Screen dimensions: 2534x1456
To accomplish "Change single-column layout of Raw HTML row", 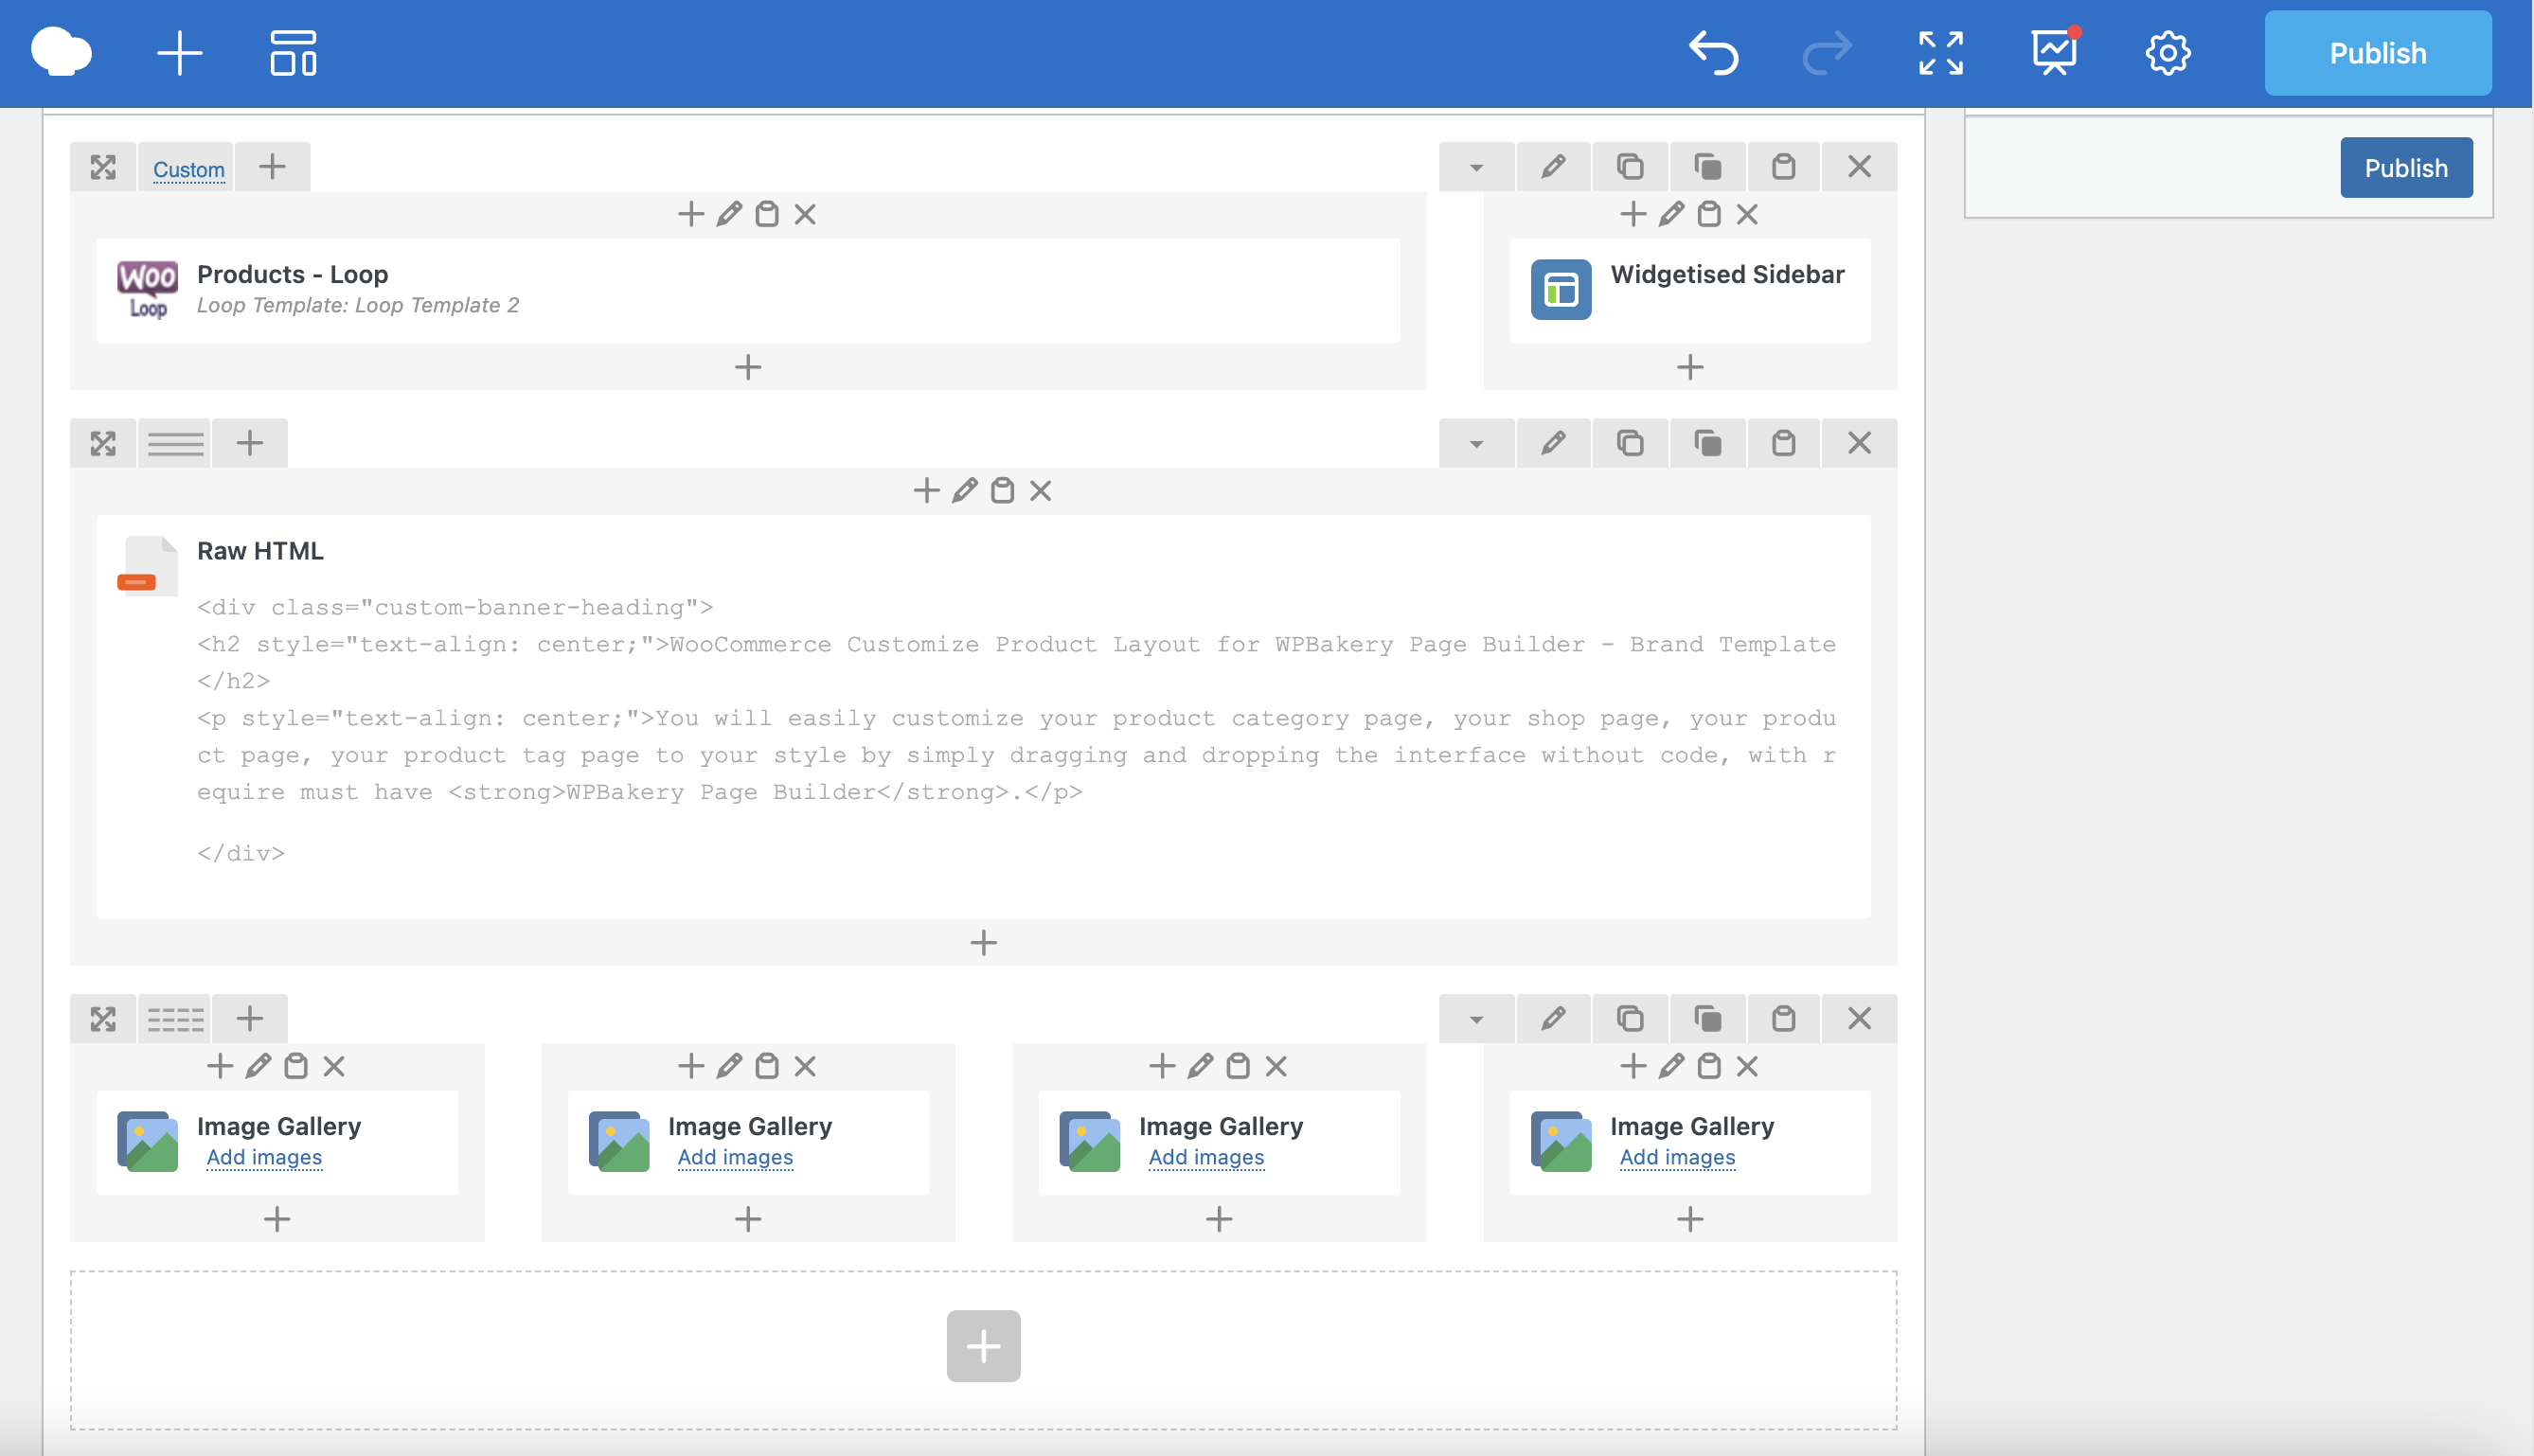I will point(175,443).
